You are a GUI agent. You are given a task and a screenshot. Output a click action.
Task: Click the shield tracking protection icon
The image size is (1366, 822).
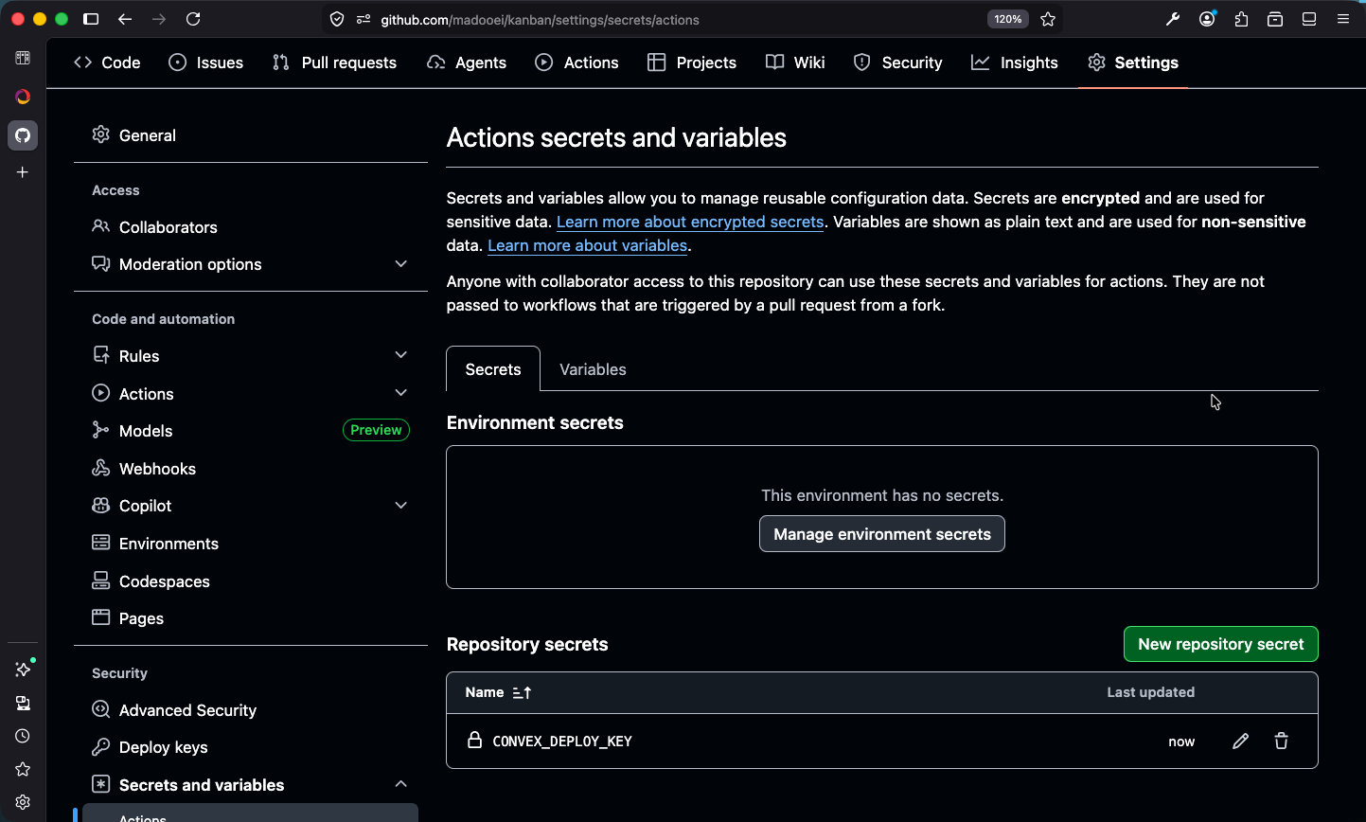pos(337,19)
